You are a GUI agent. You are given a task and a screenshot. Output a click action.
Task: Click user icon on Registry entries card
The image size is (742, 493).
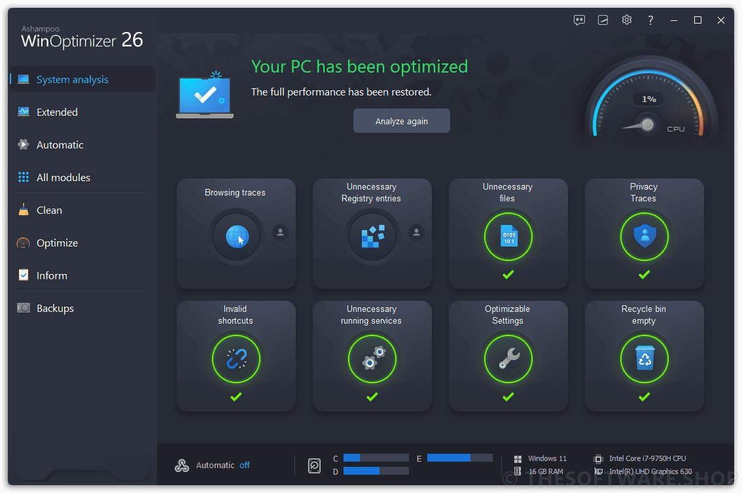(416, 232)
